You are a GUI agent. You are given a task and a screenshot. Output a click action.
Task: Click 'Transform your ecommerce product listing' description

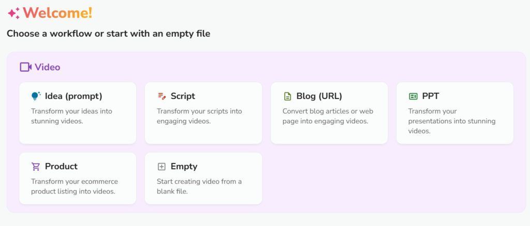pos(75,187)
